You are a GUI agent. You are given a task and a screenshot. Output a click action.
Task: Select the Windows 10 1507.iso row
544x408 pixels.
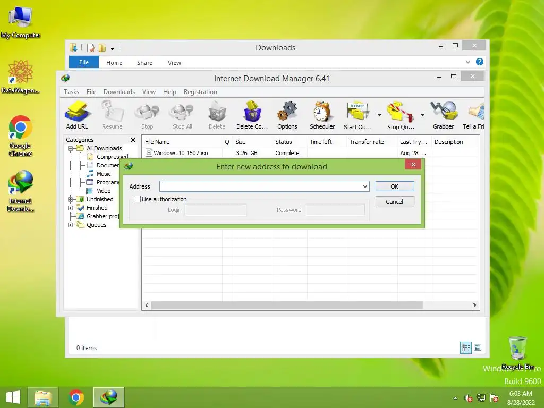[x=310, y=153]
